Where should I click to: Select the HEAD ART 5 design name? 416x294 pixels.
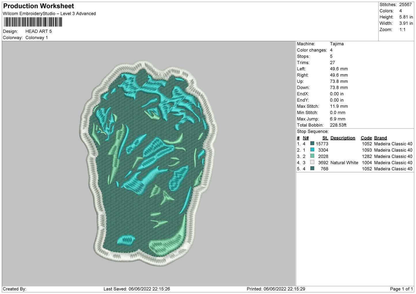point(39,31)
